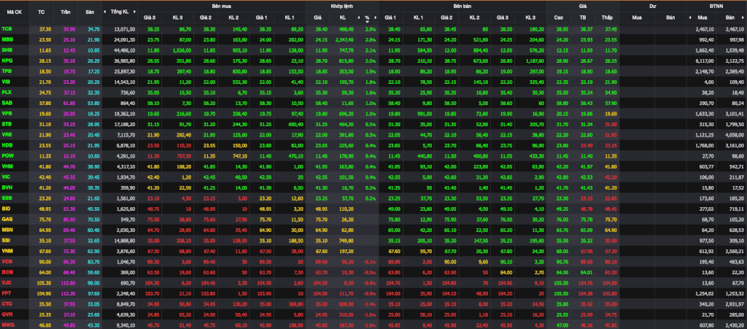Sort by the Sàn floor price header
The height and width of the screenshot is (329, 747).
pos(90,11)
